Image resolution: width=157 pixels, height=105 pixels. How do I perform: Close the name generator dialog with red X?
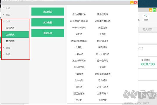[136, 3]
